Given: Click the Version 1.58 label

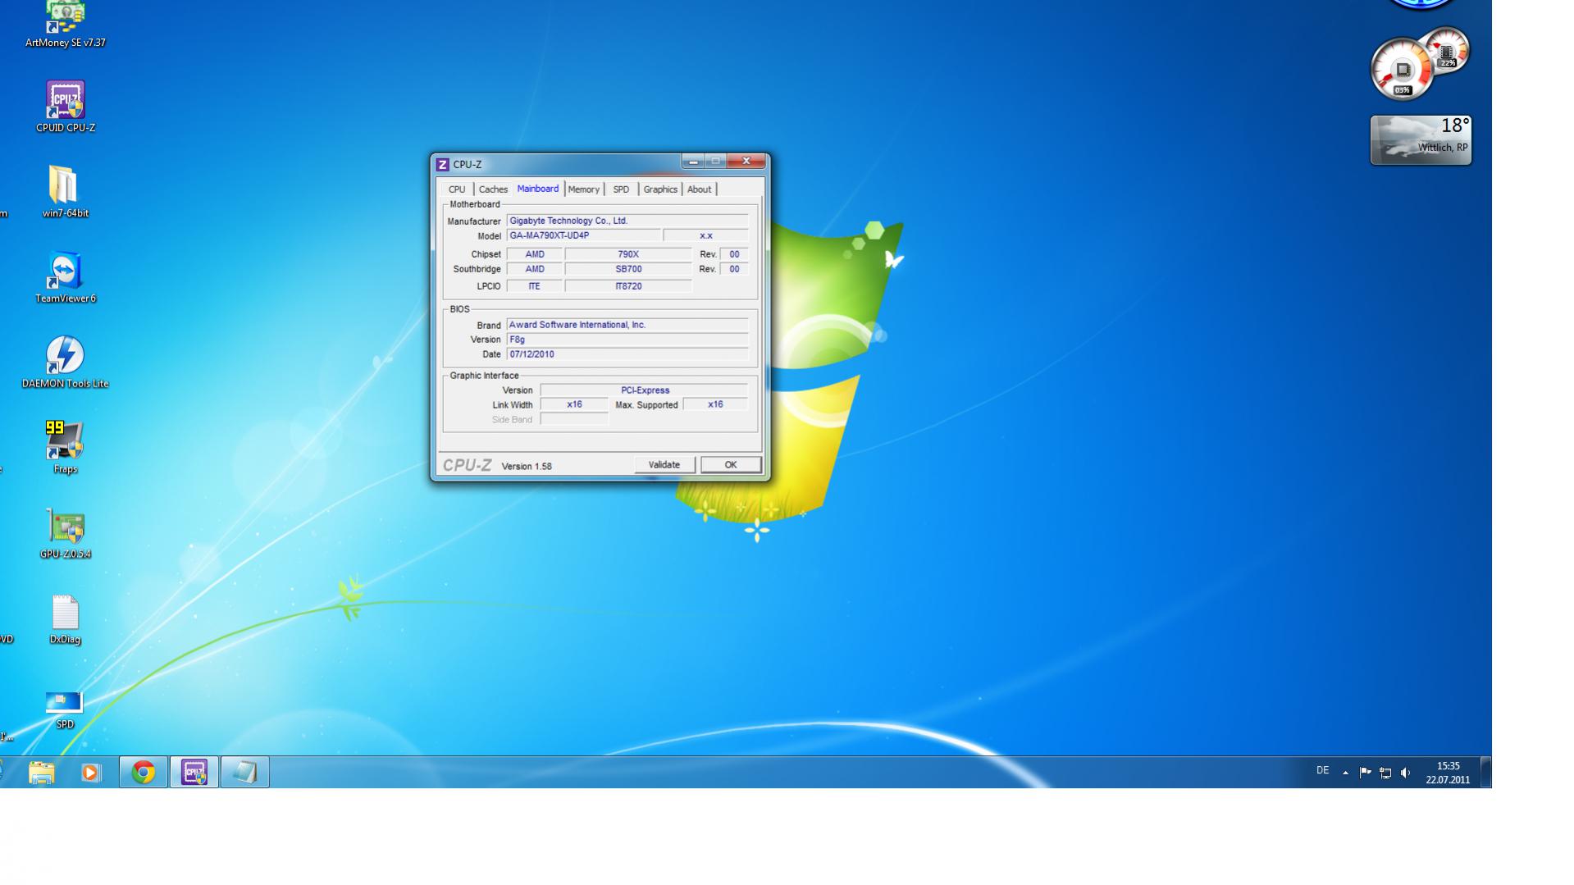Looking at the screenshot, I should pyautogui.click(x=527, y=466).
